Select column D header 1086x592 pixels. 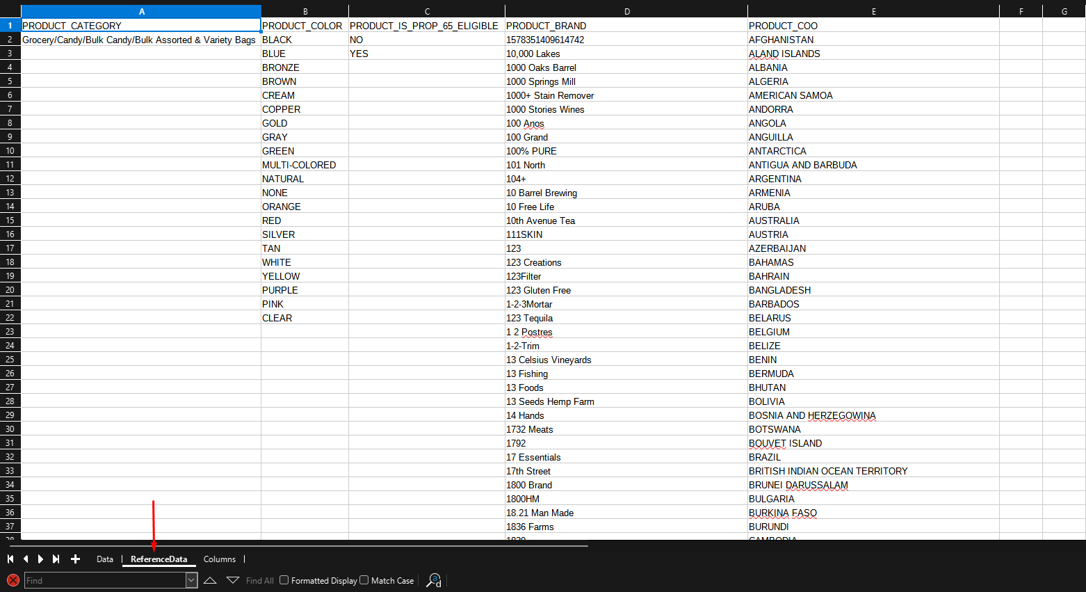click(x=626, y=11)
